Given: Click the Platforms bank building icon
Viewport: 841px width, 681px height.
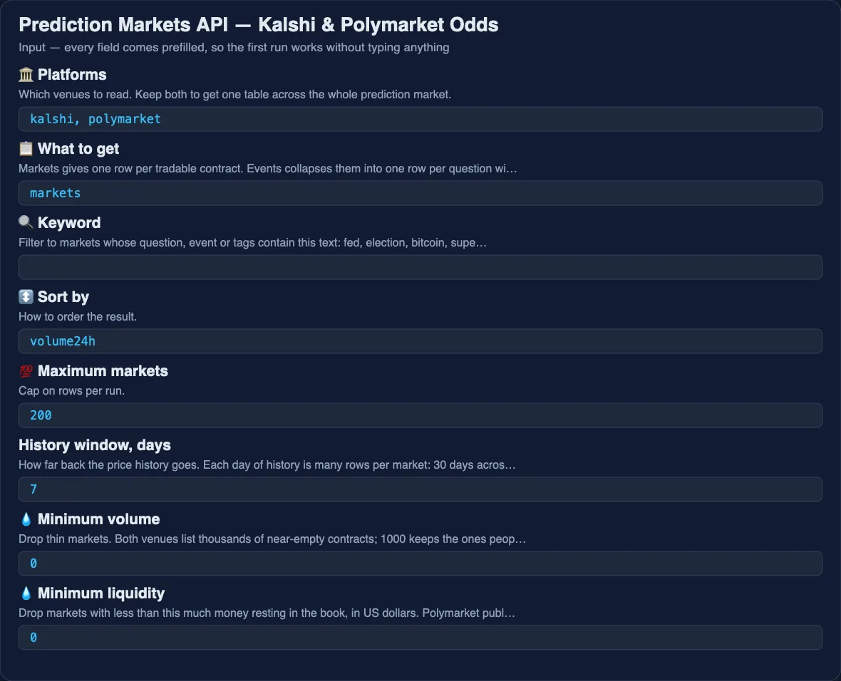Looking at the screenshot, I should point(26,75).
